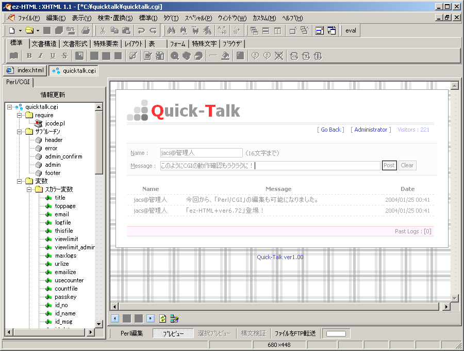This screenshot has height=351, width=464.
Task: Open the Quick-Talk ver1.00 link
Action: point(280,257)
